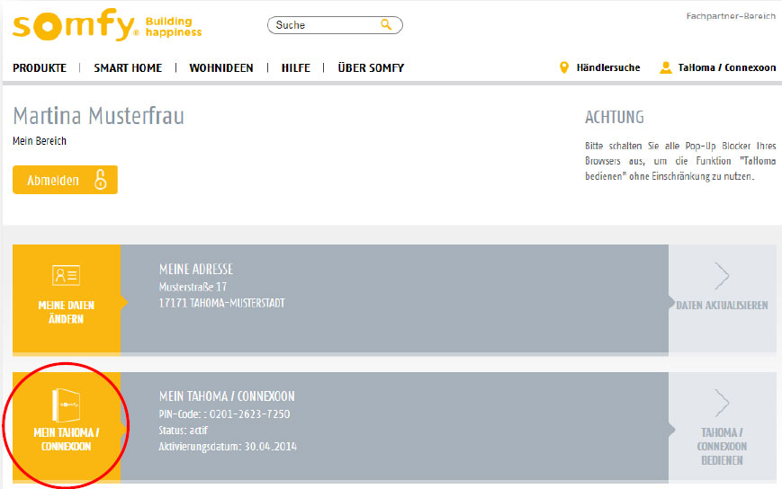The image size is (782, 489).
Task: Click the Martina Musterfrau heading
Action: click(x=98, y=116)
